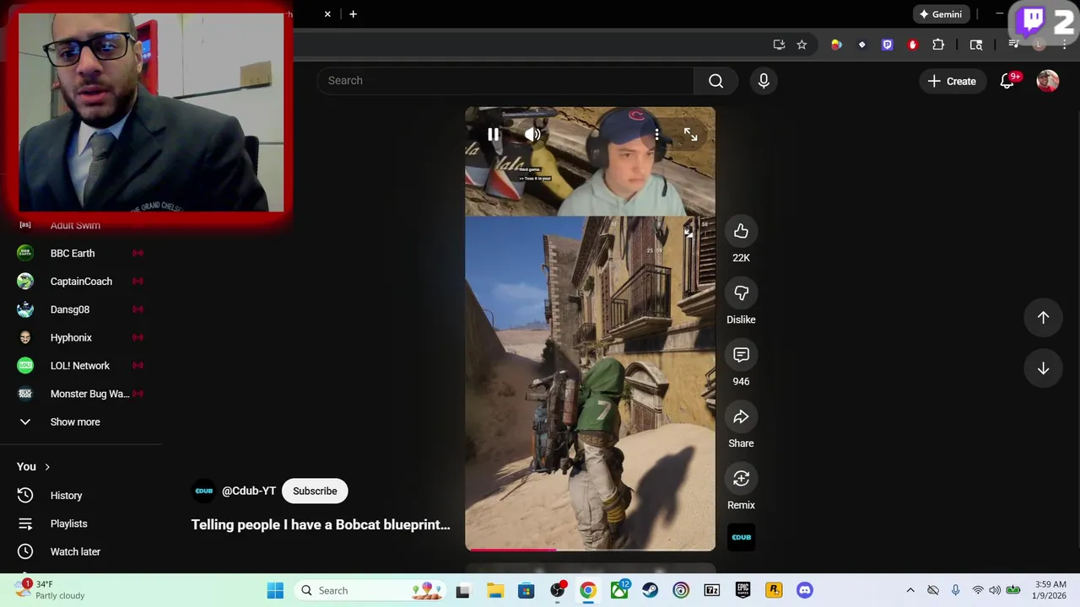
Task: Like the Short with 22K likes
Action: pyautogui.click(x=741, y=231)
